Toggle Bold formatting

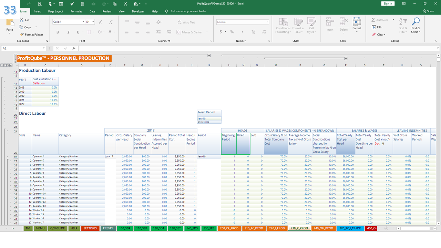pos(58,32)
